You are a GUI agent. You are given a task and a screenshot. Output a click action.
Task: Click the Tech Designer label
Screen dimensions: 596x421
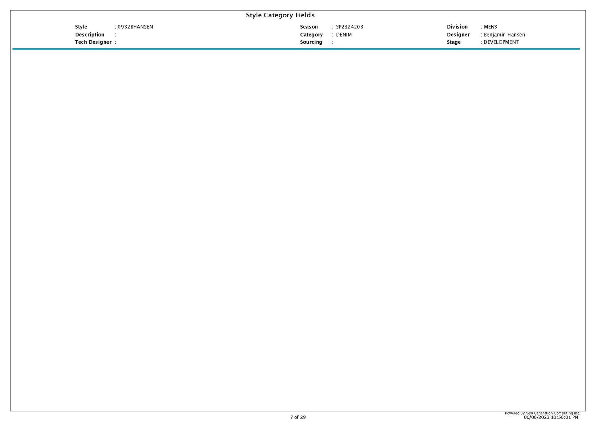pos(93,42)
